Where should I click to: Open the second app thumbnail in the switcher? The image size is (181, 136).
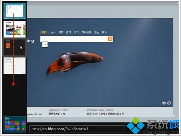click(15, 29)
